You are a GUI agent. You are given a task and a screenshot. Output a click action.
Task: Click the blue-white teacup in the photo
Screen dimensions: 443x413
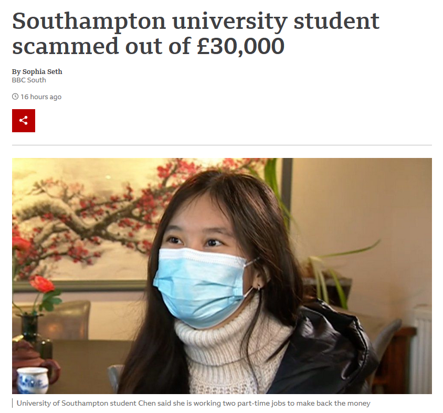point(33,380)
